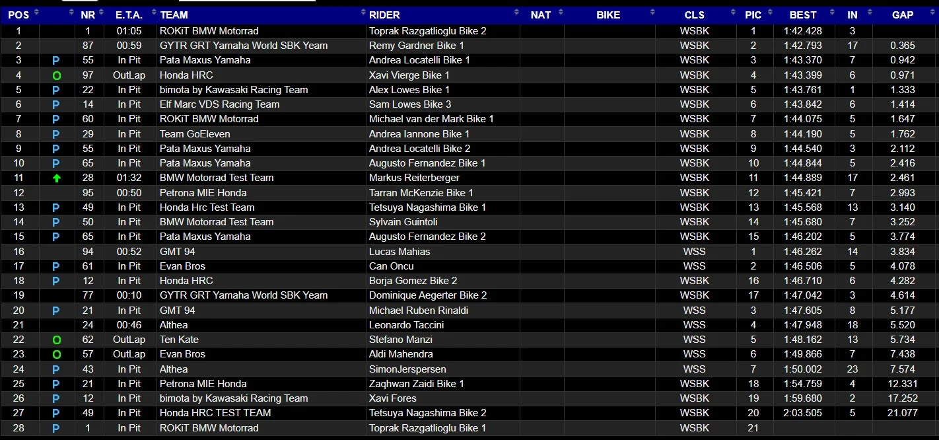Sort by the CLS column arrows
The height and width of the screenshot is (440, 939).
(733, 13)
